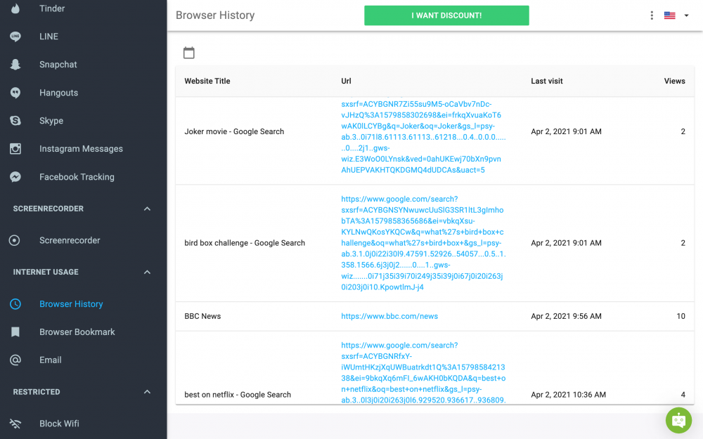Select Browser History menu item
703x439 pixels.
(x=71, y=304)
